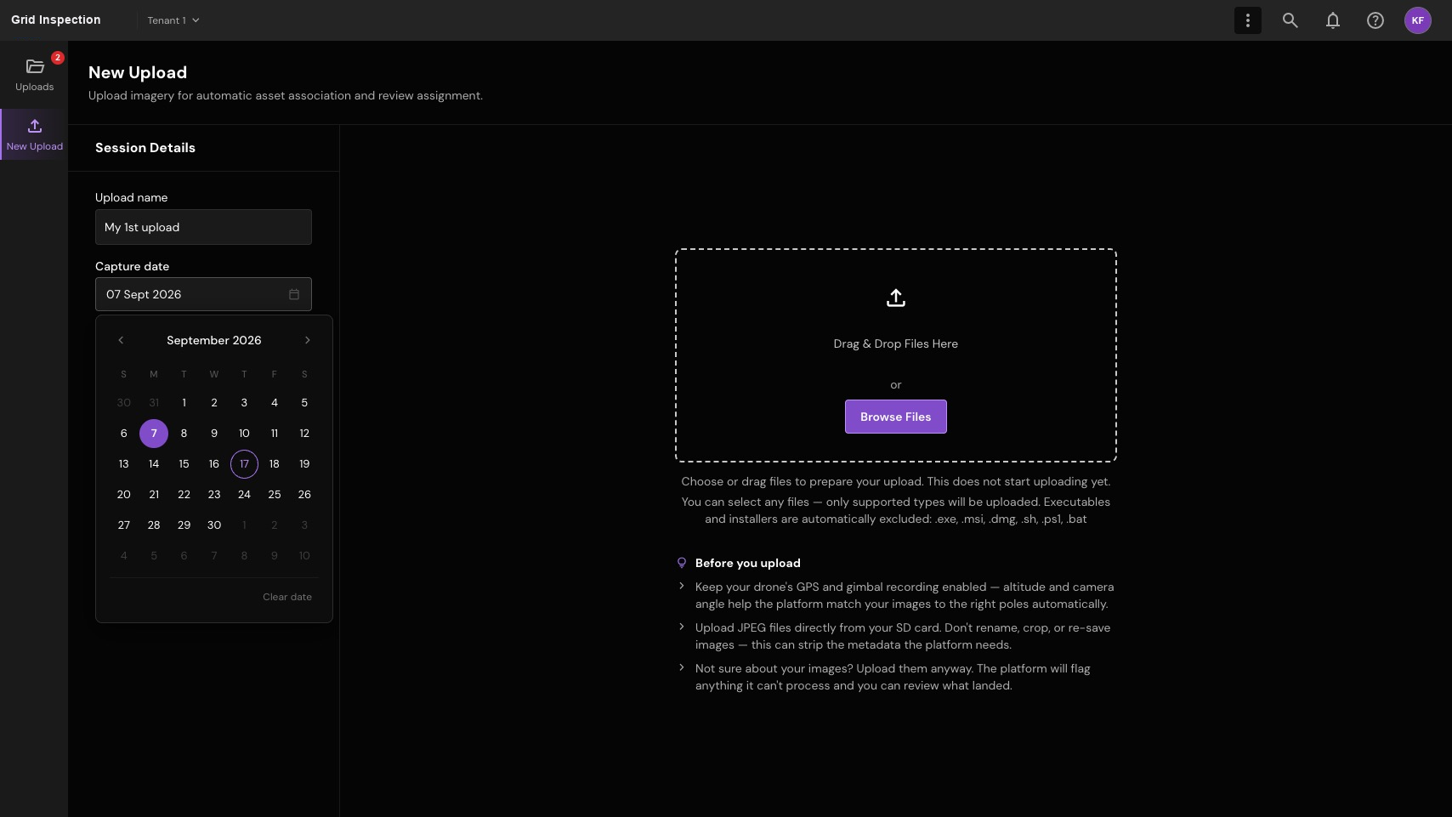Select September 26 in the calendar
Screen dimensions: 1452x817
coord(304,495)
